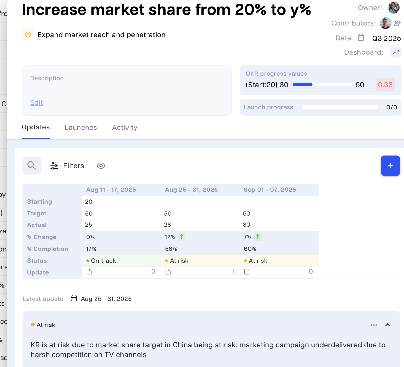The width and height of the screenshot is (404, 367).
Task: Open the Dashboard chart icon
Action: coord(396,52)
